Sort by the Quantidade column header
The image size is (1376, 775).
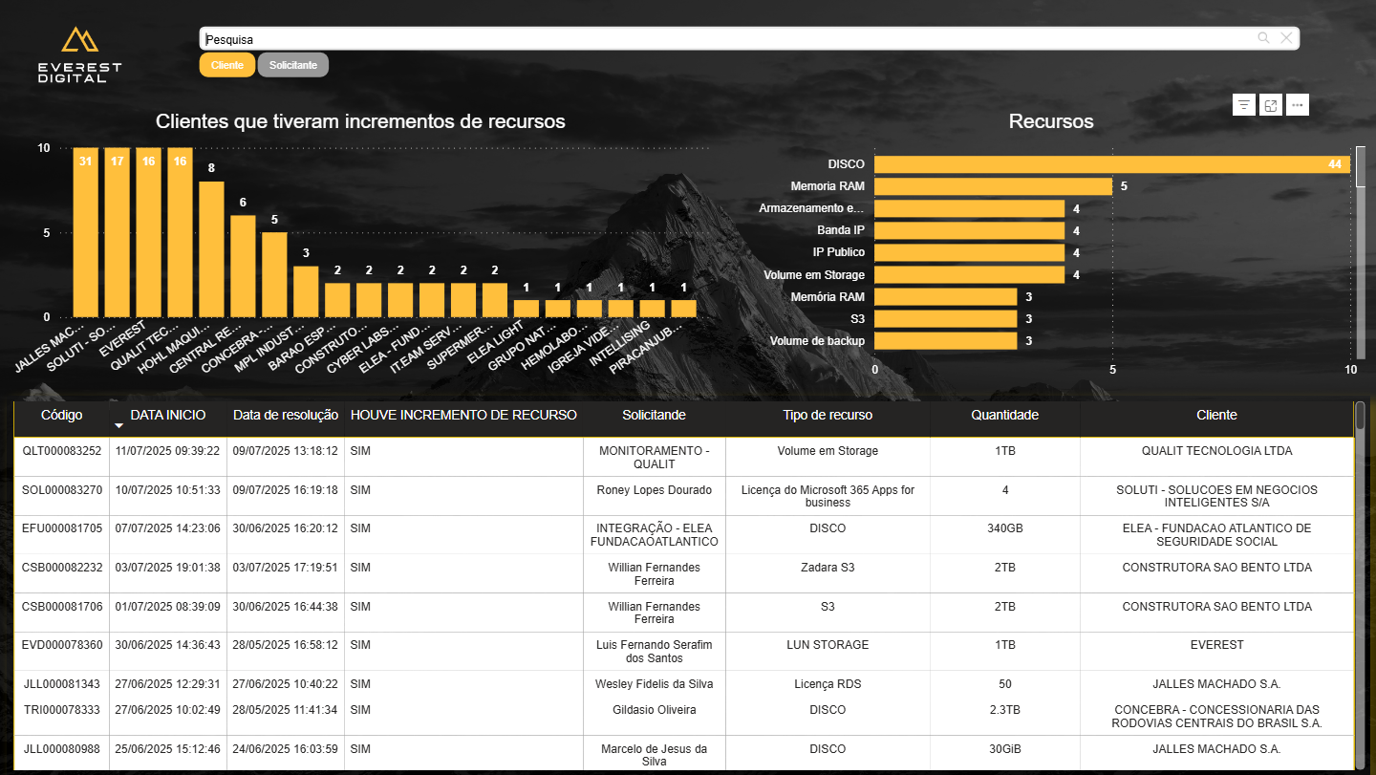[x=1005, y=415]
